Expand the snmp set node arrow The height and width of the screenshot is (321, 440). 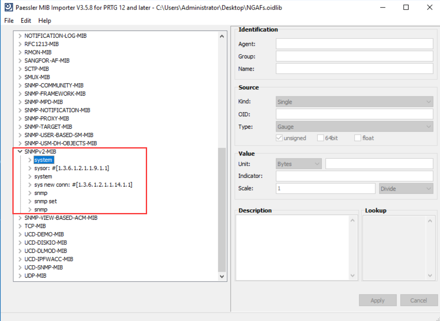(29, 201)
